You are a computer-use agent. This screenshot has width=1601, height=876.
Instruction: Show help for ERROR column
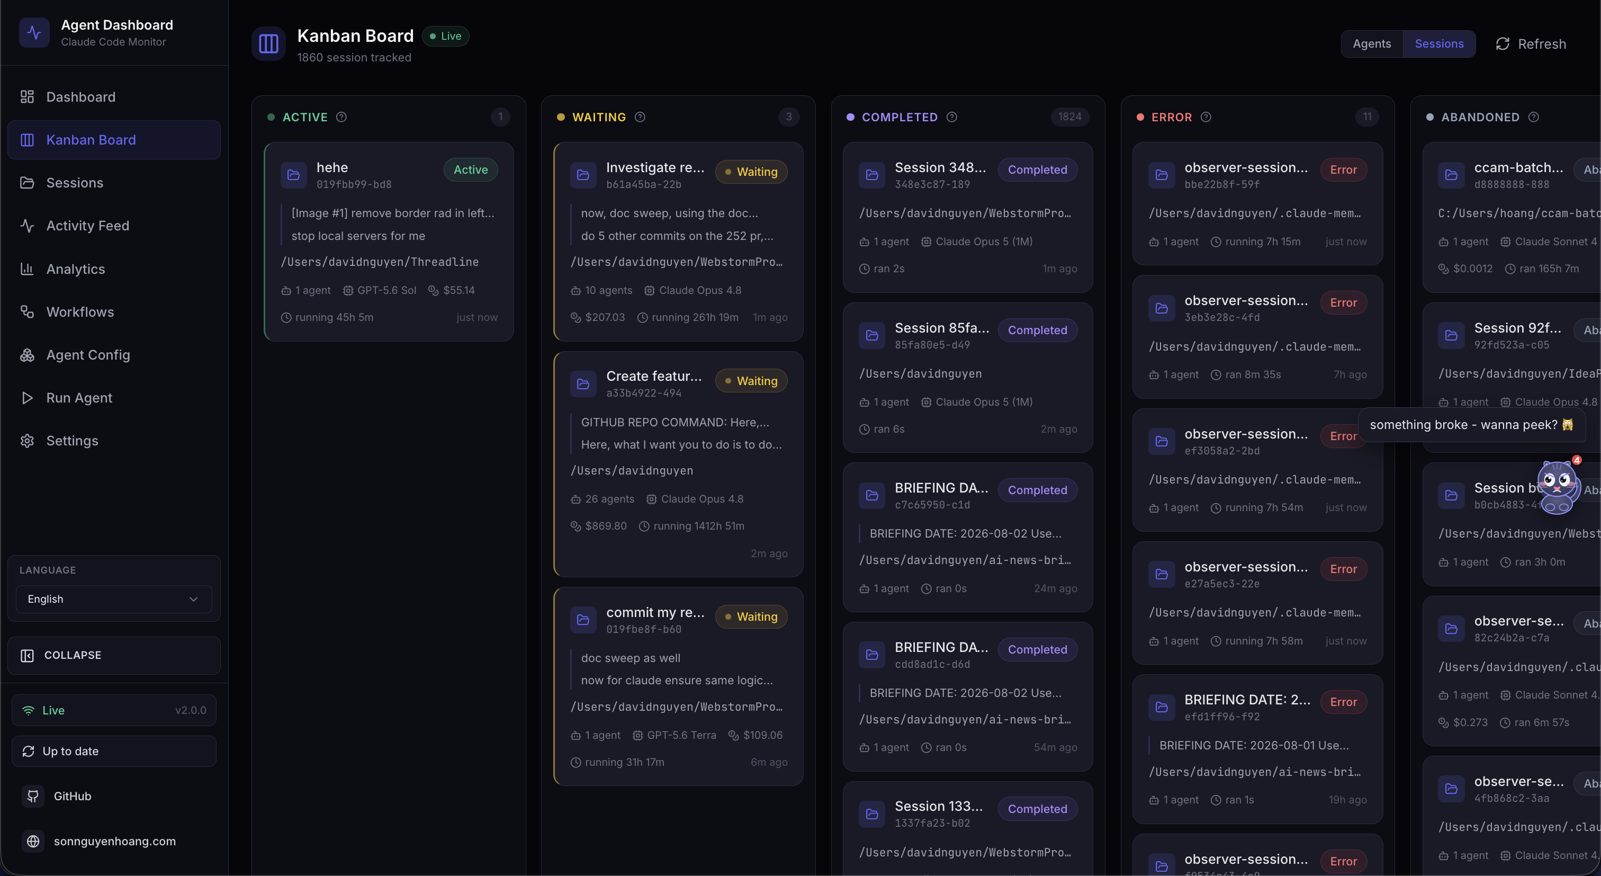1206,117
